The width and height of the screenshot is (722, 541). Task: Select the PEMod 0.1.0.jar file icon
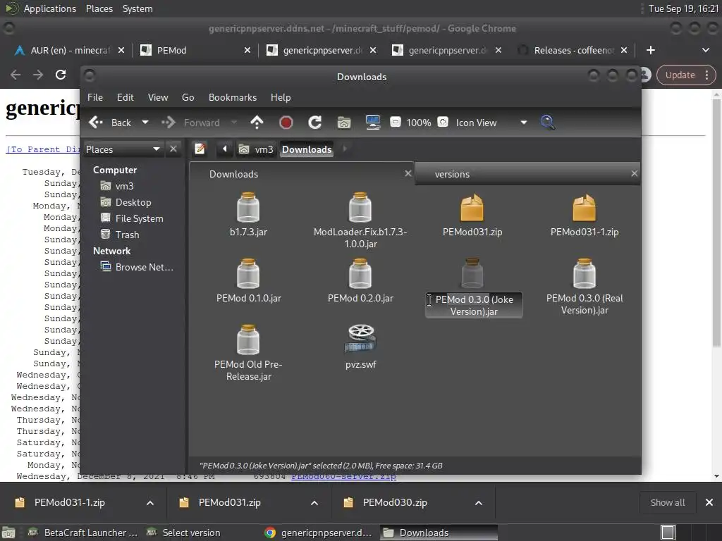click(x=248, y=274)
